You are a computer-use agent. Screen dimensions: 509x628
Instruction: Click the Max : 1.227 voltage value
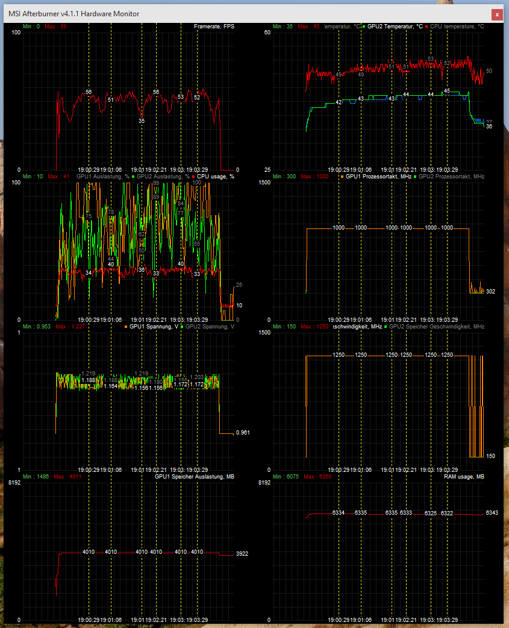[x=70, y=327]
